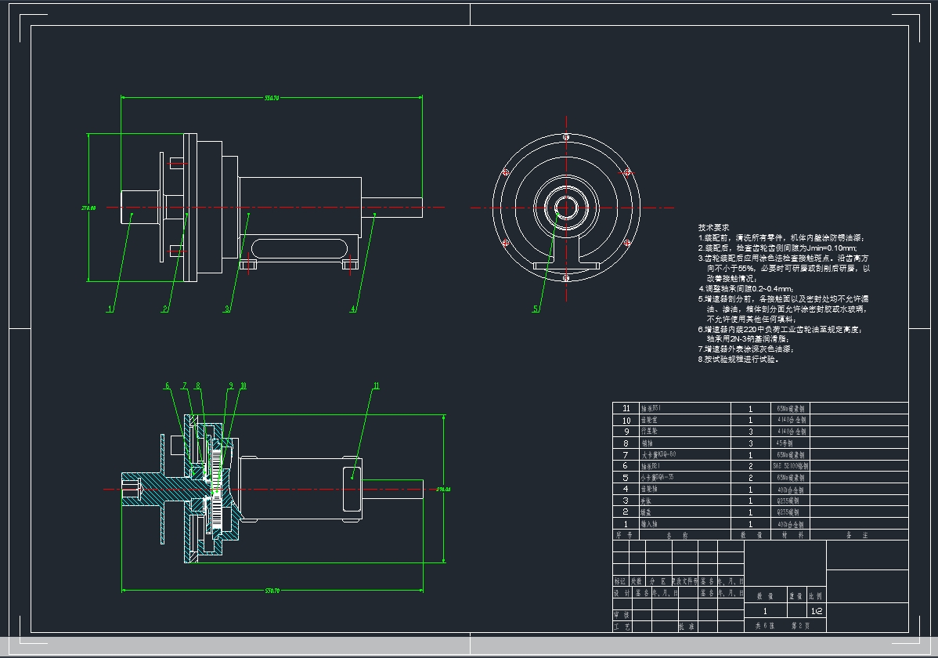Image resolution: width=938 pixels, height=658 pixels.
Task: Click '齿轮轴' in the parts list
Action: point(649,489)
